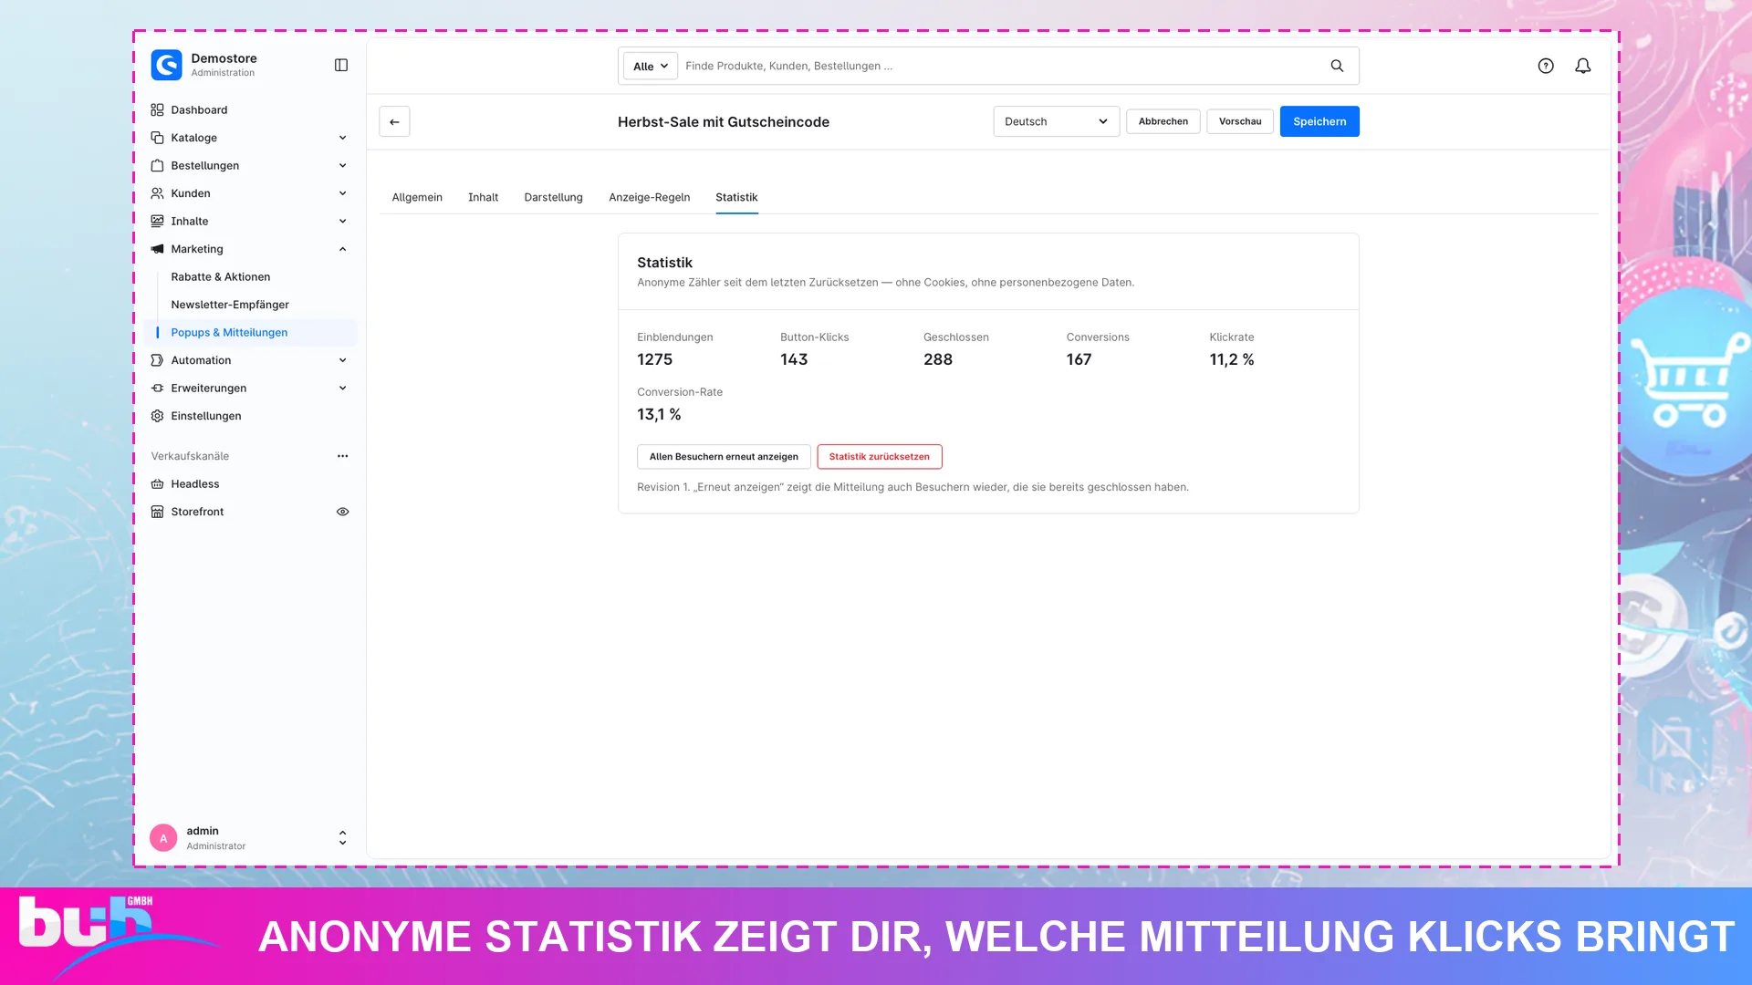Open the Deutsch language dropdown
1752x985 pixels.
point(1056,121)
